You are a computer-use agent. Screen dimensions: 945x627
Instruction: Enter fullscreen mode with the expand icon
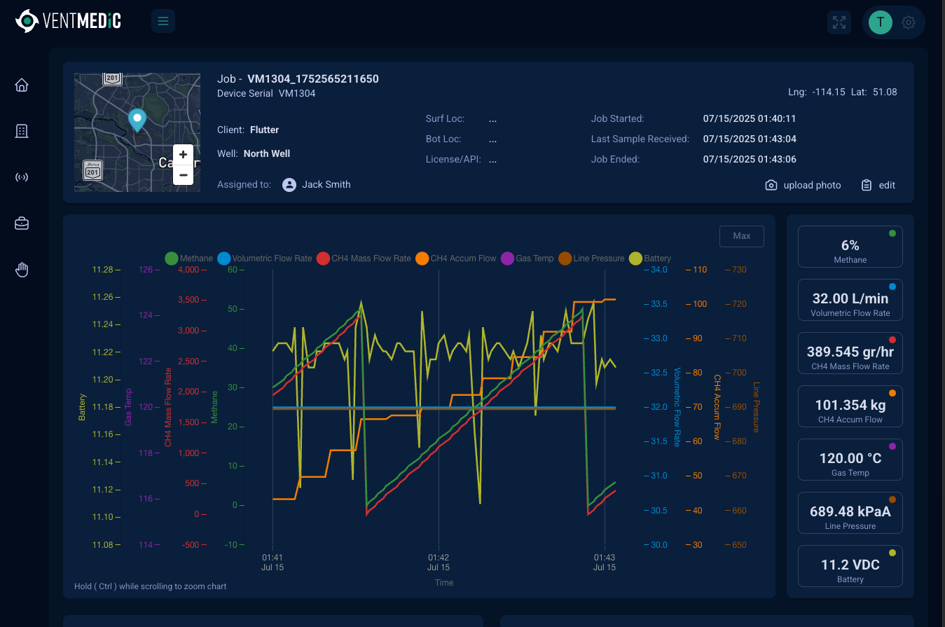click(839, 22)
